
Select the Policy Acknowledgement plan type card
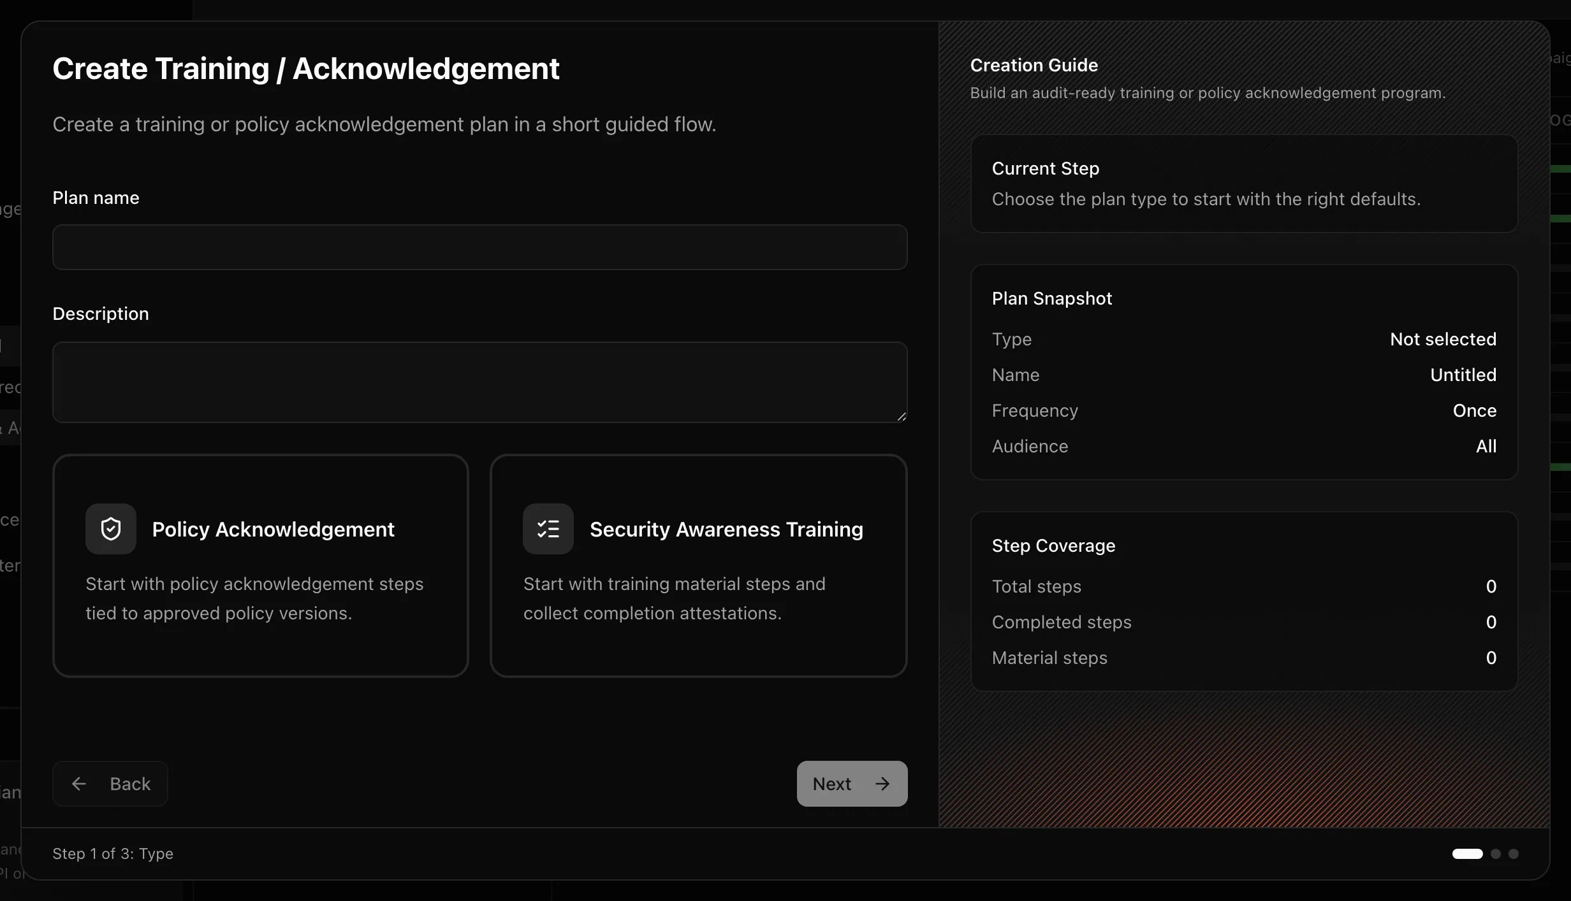coord(261,566)
